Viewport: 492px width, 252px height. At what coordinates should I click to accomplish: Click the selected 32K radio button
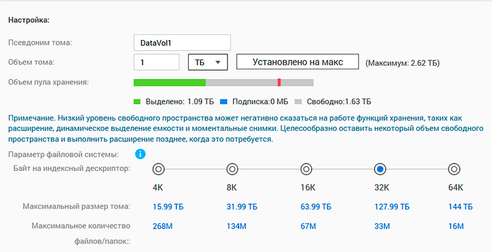(380, 169)
